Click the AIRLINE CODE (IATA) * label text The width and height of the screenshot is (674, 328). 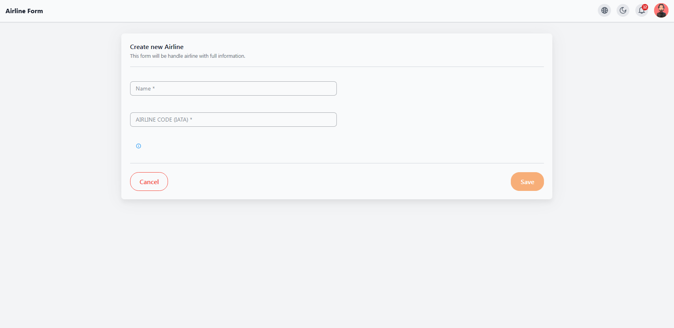click(x=164, y=120)
